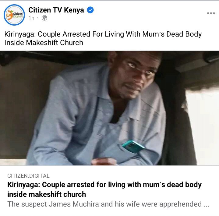Click the caption line "Inside Makeshift Church"
Screen dimensions: 219x216
click(x=44, y=43)
